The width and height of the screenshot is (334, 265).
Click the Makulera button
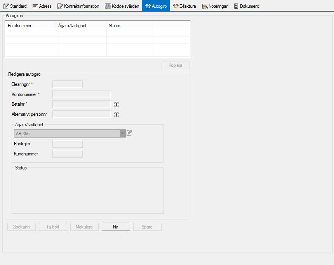click(84, 227)
